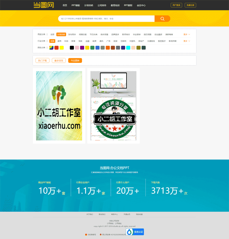The image size is (229, 239).
Task: Open the 关于我们 footer link
Action: [x=90, y=214]
